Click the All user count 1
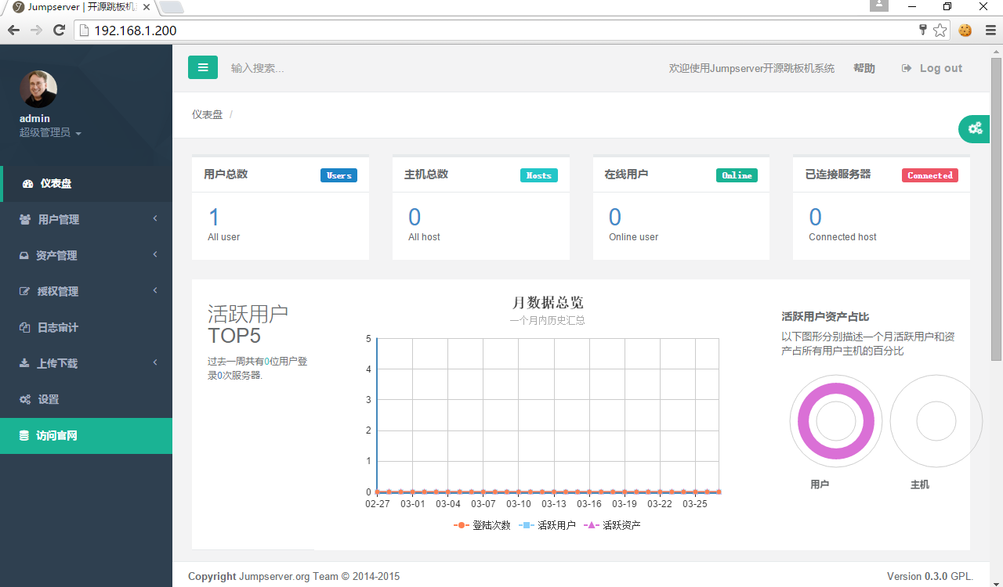The image size is (1003, 587). point(214,217)
